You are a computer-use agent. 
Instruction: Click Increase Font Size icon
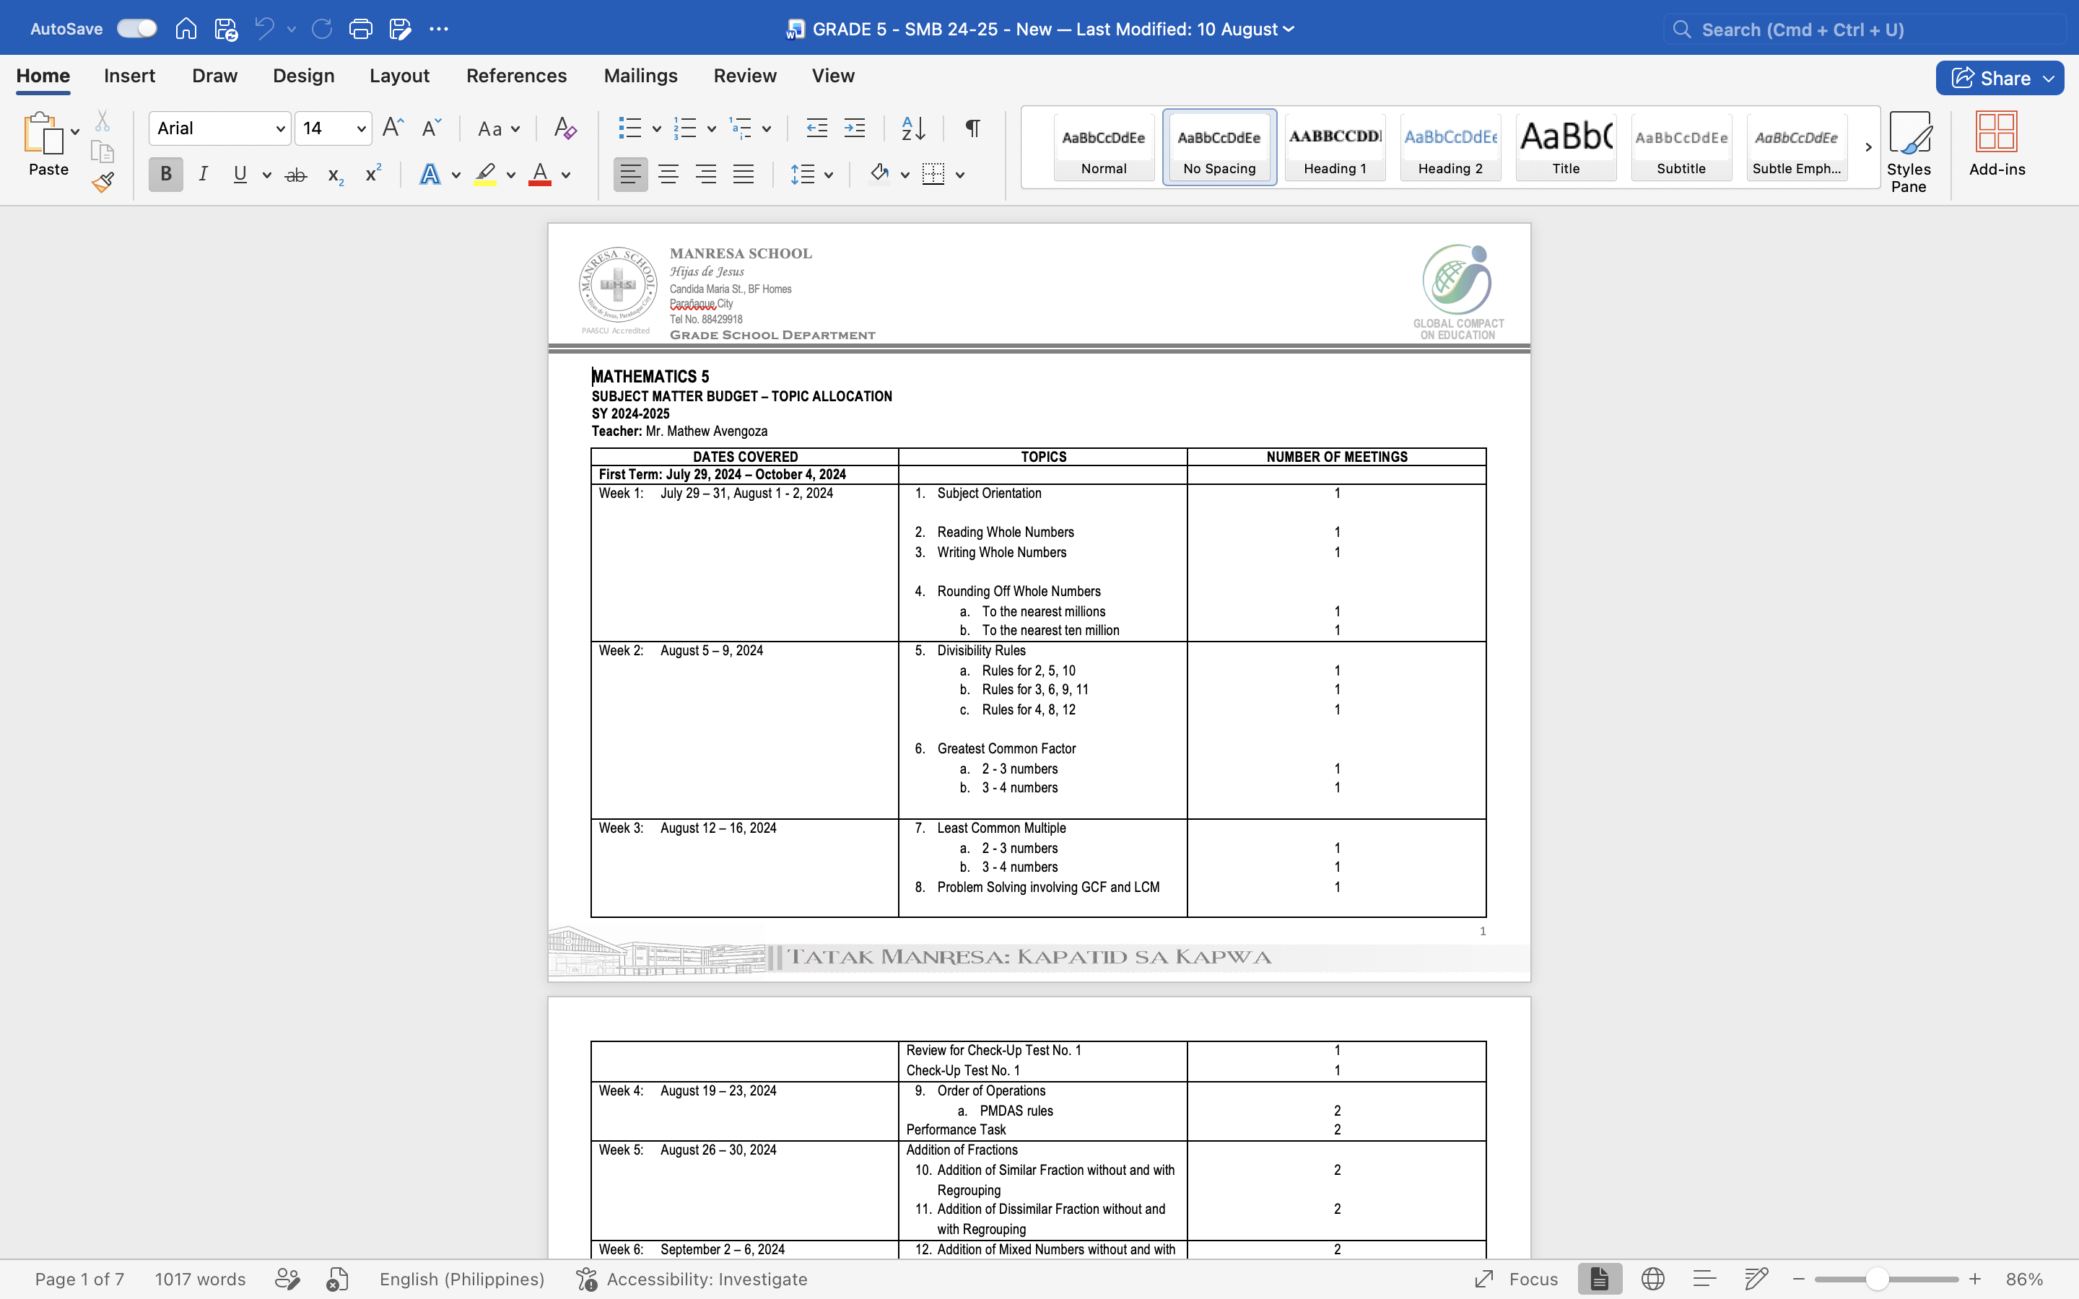(393, 128)
